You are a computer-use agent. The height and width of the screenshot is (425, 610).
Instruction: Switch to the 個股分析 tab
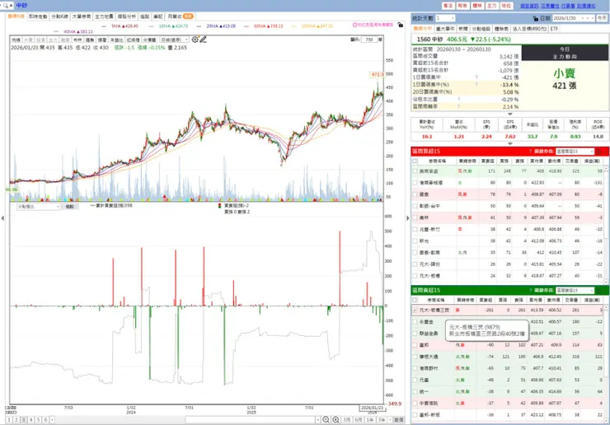[127, 16]
